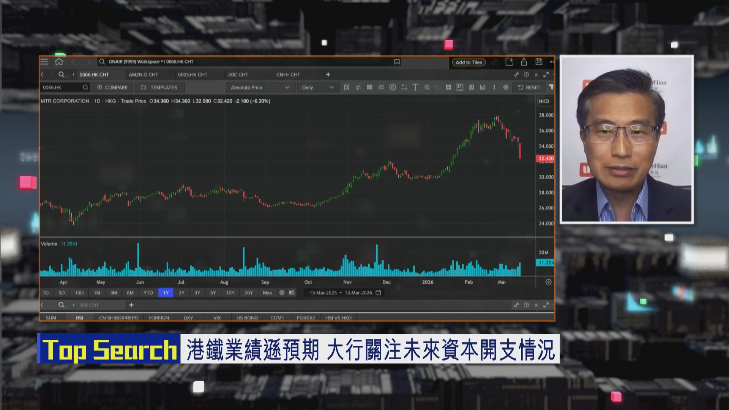Switch chart range to YTD
Image resolution: width=729 pixels, height=410 pixels.
[148, 292]
